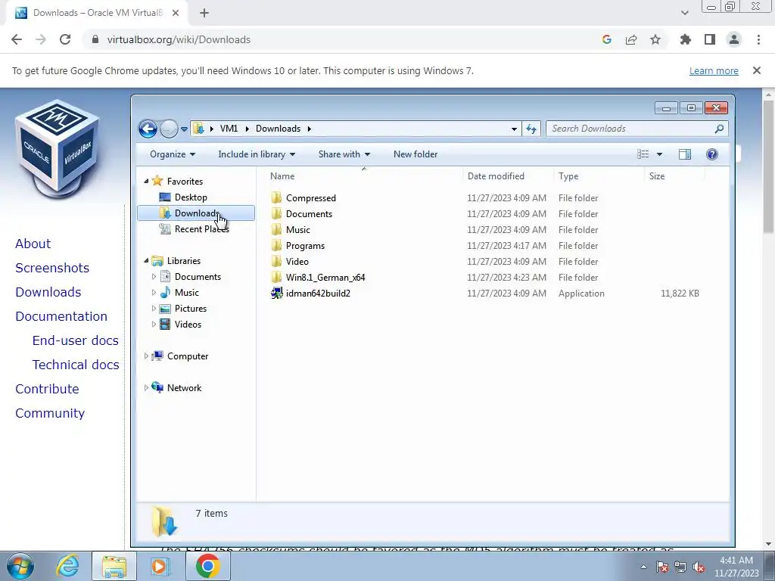Open Windows Media Player from taskbar
Screen dimensions: 775x581
(160, 566)
